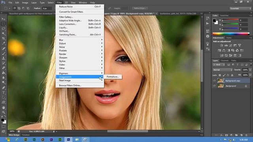Add a Brightness/Contrast adjustment
The height and width of the screenshot is (142, 253).
[x=222, y=45]
